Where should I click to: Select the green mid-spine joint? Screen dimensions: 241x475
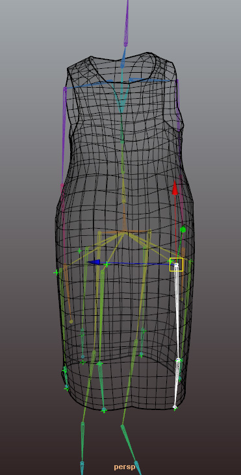click(122, 142)
